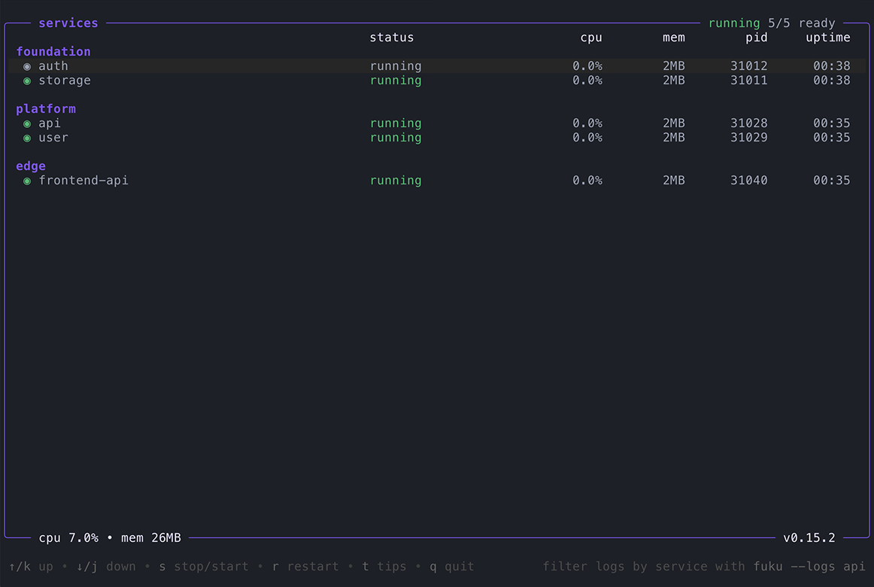The image size is (874, 587).
Task: Select the services tab header
Action: click(68, 23)
